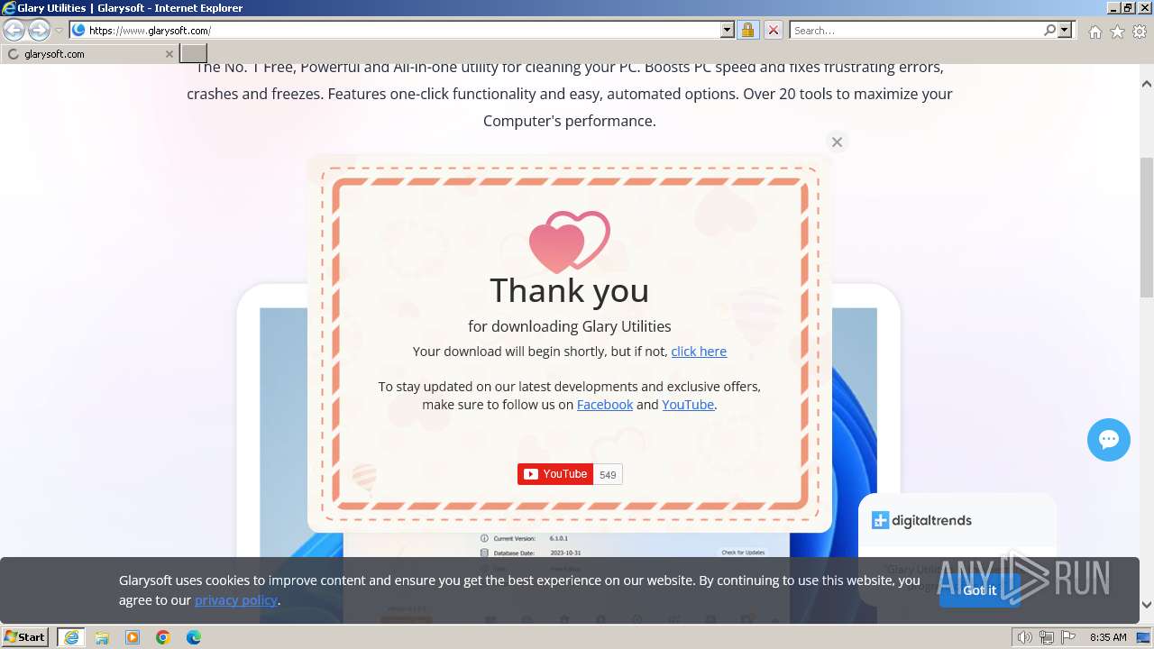
Task: Click Show desktop tray button
Action: pyautogui.click(x=1143, y=637)
